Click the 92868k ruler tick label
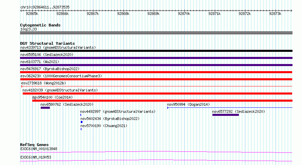The height and width of the screenshot is (165, 302). pyautogui.click(x=123, y=14)
